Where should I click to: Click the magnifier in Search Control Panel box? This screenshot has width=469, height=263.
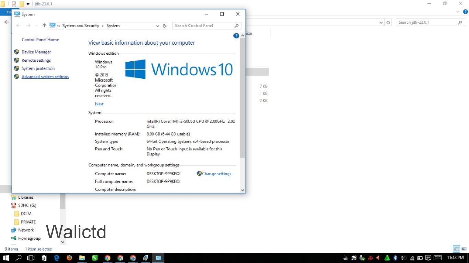(237, 26)
